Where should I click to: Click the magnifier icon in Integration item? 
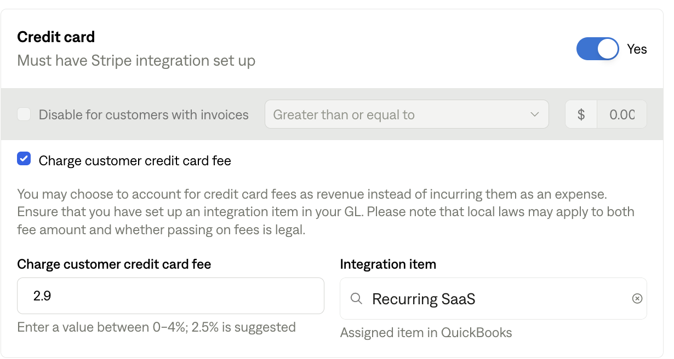click(356, 299)
